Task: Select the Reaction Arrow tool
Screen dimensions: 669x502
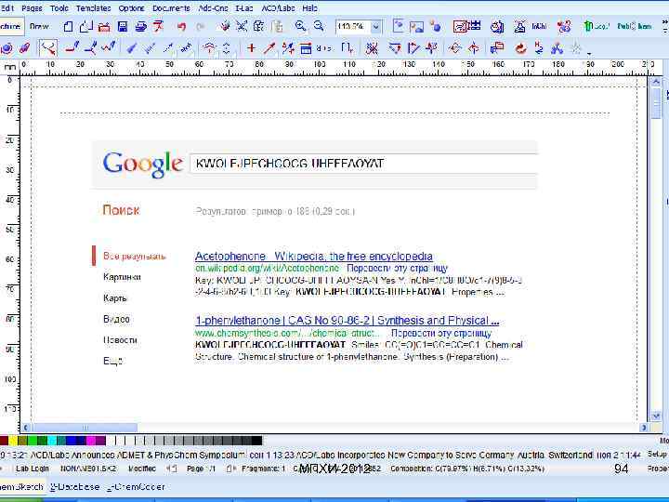Action: pyautogui.click(x=269, y=47)
